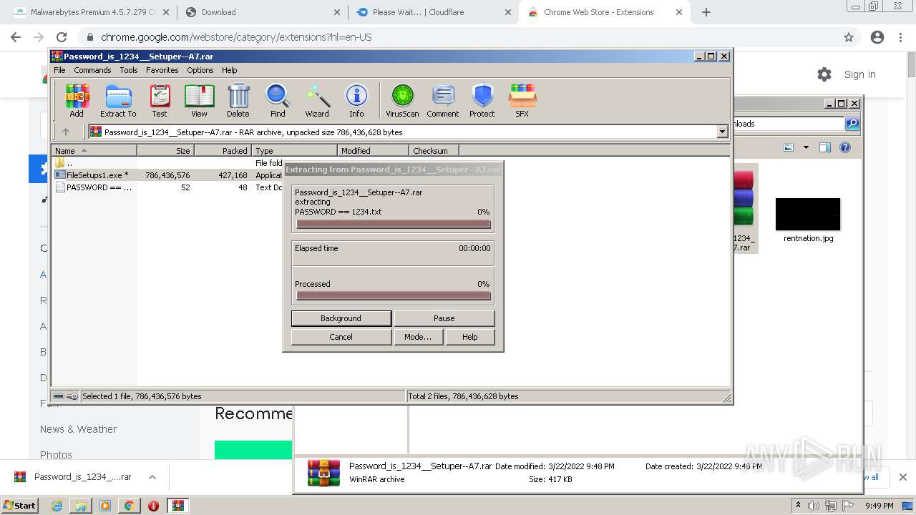Switch to the Download browser tab
This screenshot has height=515, width=916.
pyautogui.click(x=263, y=12)
